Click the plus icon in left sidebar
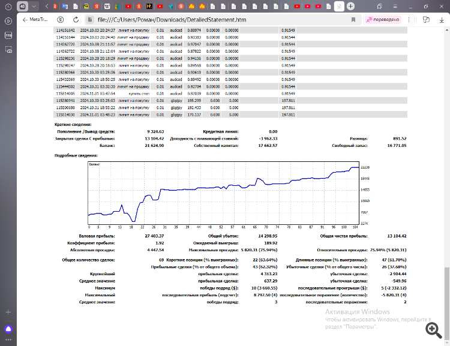450x346 pixels. 8,312
